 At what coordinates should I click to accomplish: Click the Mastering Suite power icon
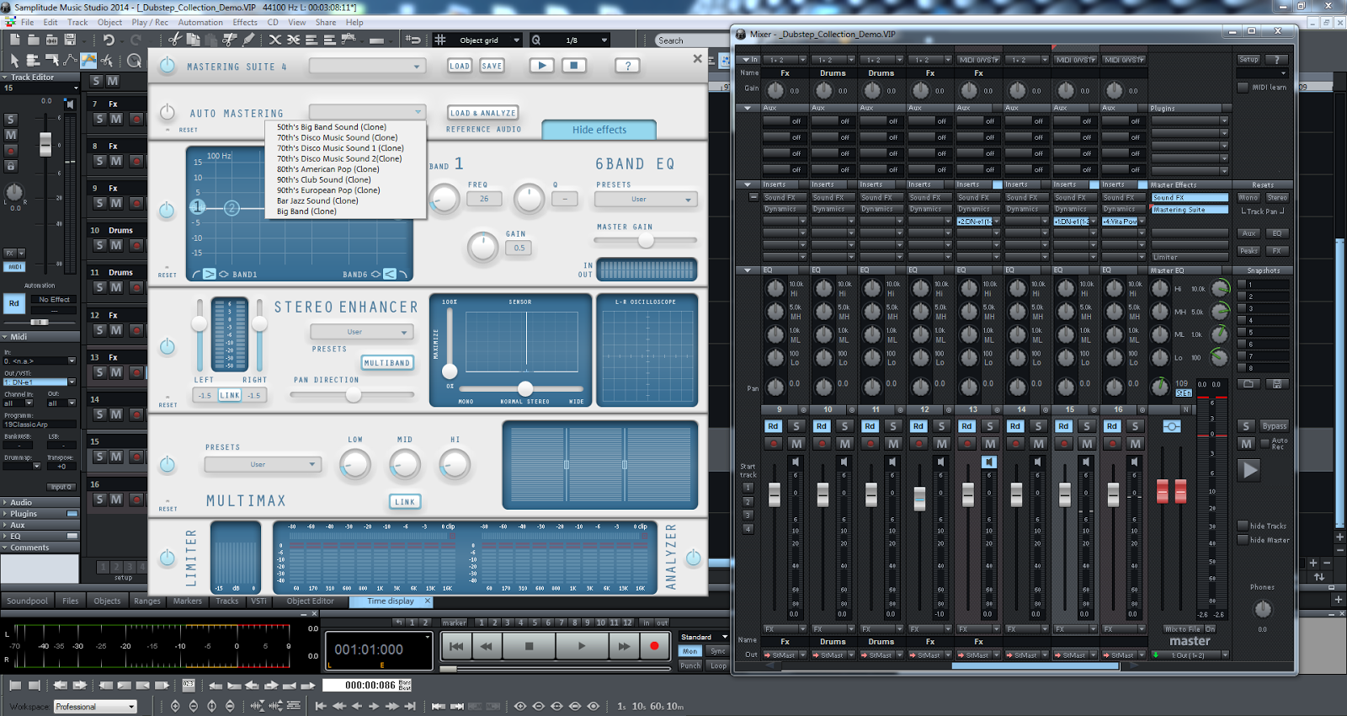click(168, 66)
